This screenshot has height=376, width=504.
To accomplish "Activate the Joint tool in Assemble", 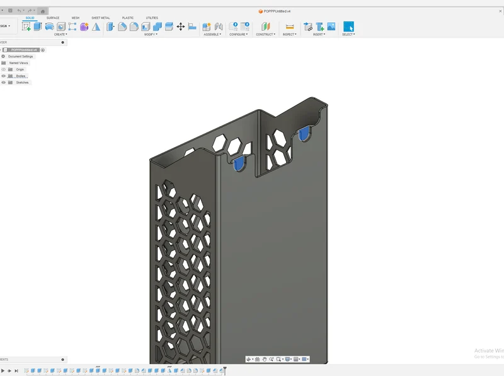I will (x=219, y=26).
